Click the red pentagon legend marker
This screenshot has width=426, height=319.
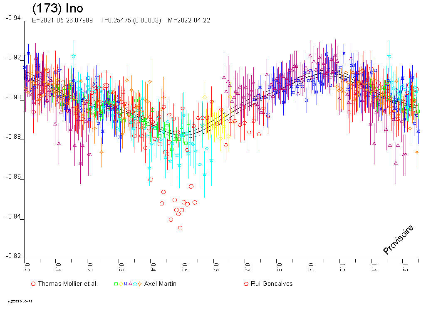tap(246, 284)
